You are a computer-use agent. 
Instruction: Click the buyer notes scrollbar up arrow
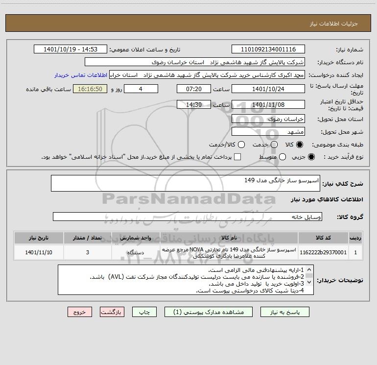[309, 269]
